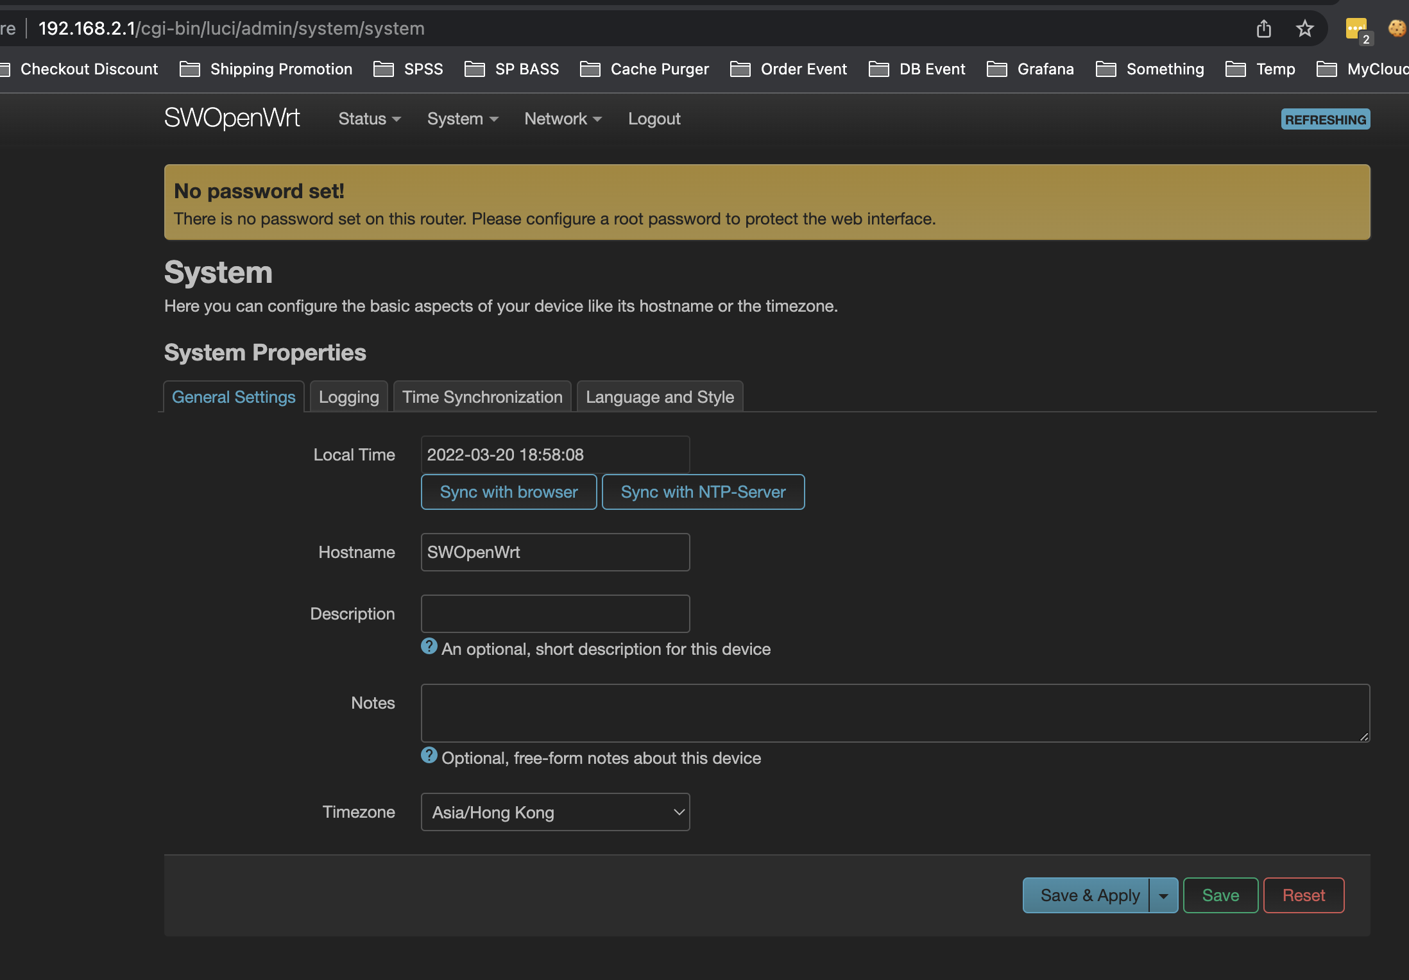Switch to the Logging tab

348,396
